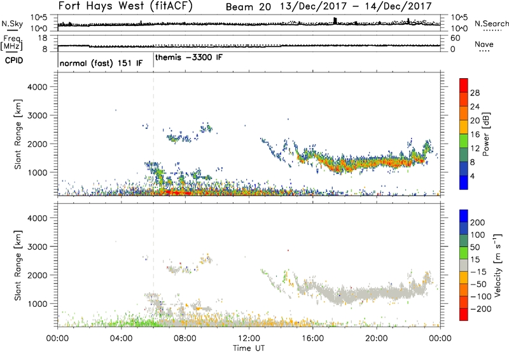Click the 13/Dec/2017 – 14/Dec/2017 date range

(x=356, y=6)
